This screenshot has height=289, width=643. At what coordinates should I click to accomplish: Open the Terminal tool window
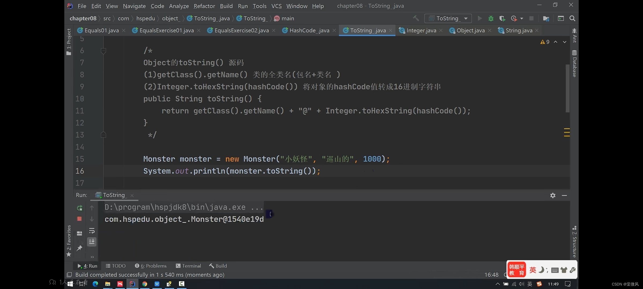(x=188, y=266)
